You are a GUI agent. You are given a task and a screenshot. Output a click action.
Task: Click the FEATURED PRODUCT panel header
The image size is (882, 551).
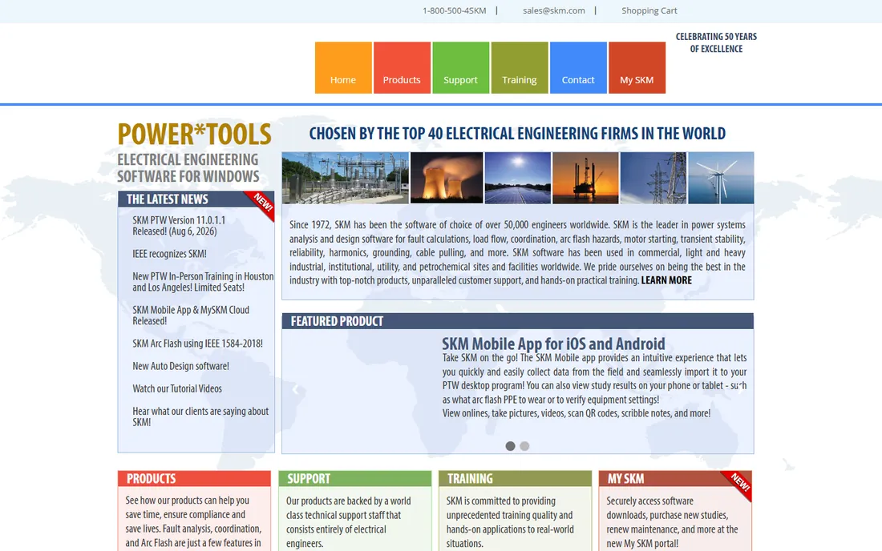coord(517,321)
